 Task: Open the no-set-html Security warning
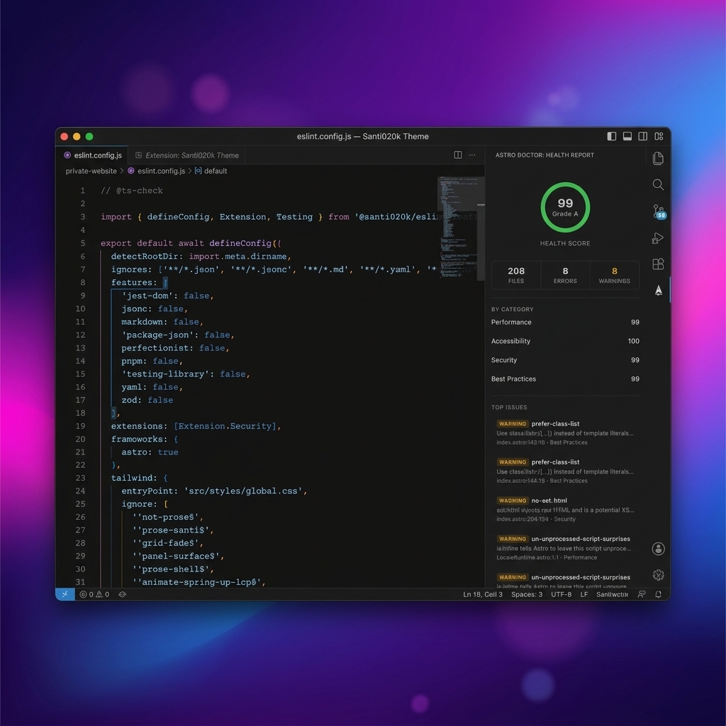pyautogui.click(x=565, y=510)
